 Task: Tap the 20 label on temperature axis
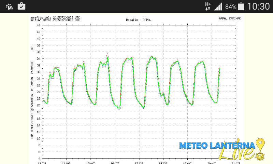(39, 105)
